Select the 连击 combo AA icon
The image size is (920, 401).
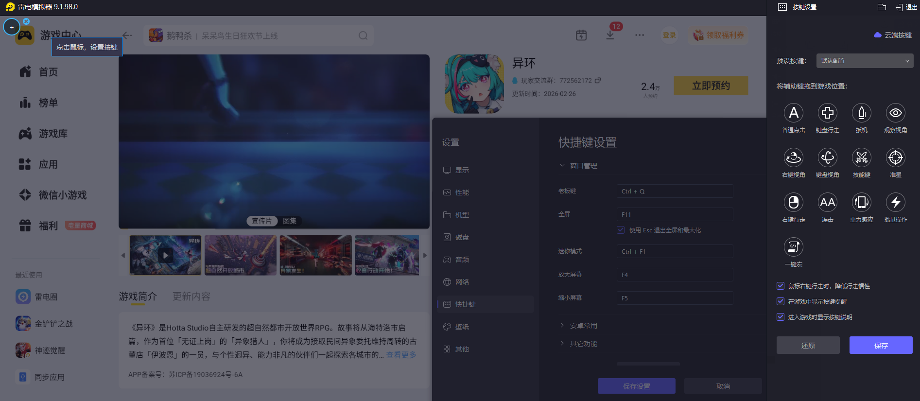pyautogui.click(x=828, y=202)
